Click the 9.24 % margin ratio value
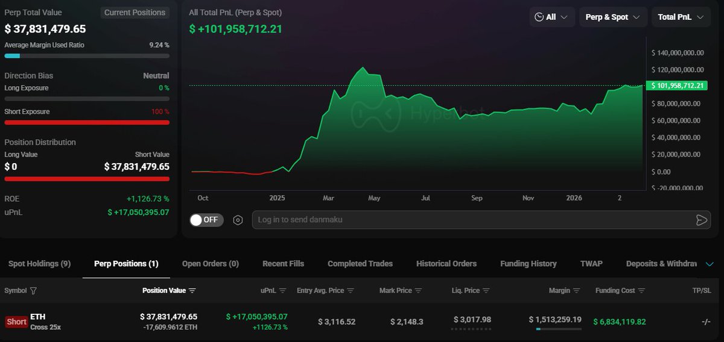 coord(159,45)
